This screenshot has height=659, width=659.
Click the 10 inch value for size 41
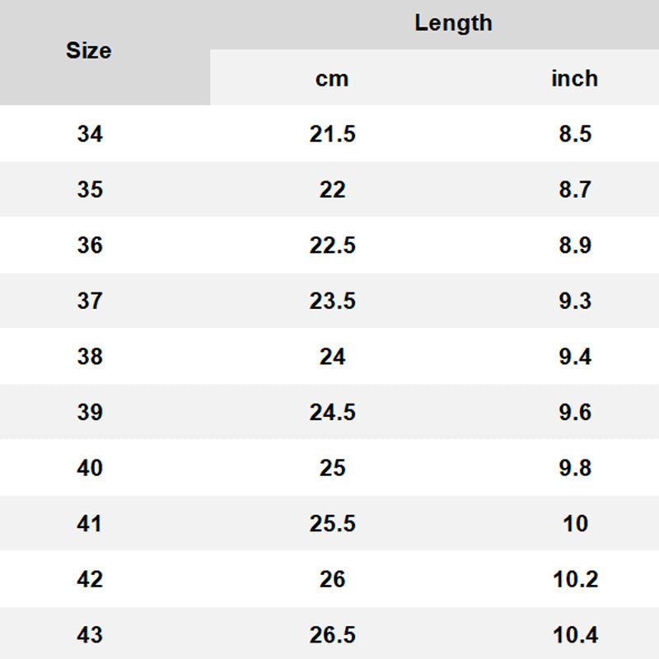click(x=575, y=523)
